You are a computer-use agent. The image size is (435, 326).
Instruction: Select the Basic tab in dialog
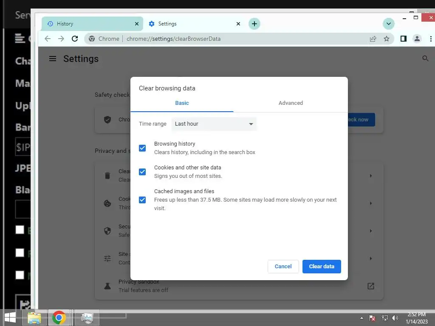tap(182, 103)
